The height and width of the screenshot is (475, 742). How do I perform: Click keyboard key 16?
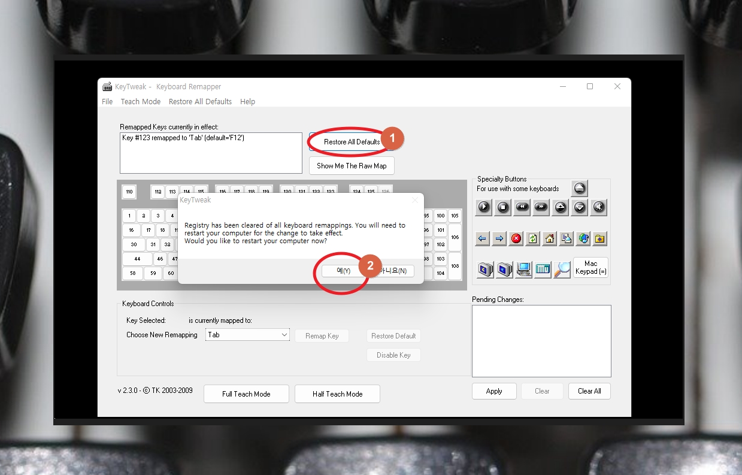click(x=131, y=230)
